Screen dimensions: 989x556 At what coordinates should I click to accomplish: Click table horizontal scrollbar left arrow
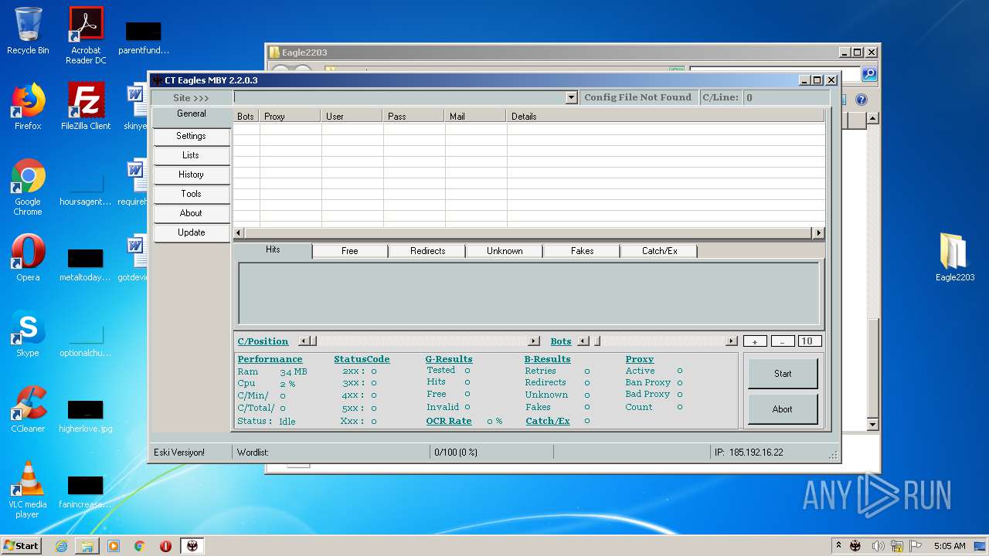[239, 232]
